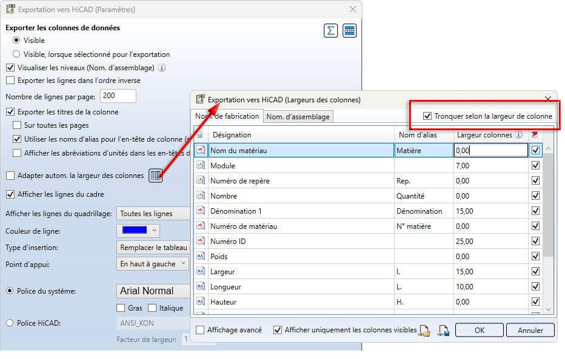The height and width of the screenshot is (359, 565).
Task: Click the icon of Nombre row
Action: click(201, 196)
